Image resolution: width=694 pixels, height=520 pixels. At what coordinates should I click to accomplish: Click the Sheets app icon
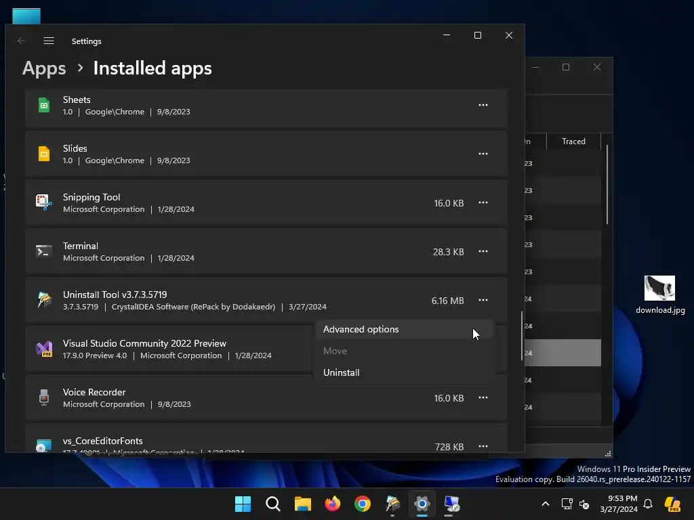point(44,105)
